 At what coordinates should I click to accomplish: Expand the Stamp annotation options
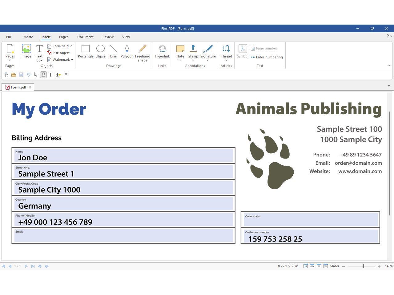[193, 60]
